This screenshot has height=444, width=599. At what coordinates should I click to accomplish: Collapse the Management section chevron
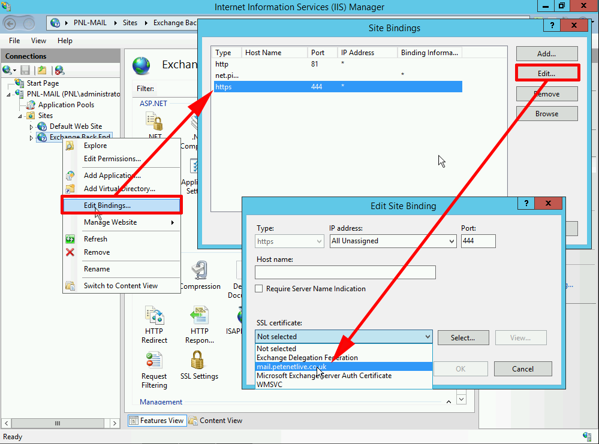pyautogui.click(x=449, y=401)
